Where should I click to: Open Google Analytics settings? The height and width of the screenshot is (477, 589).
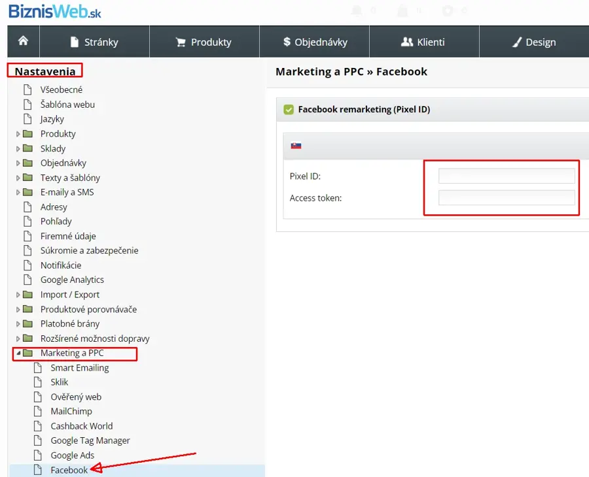point(72,280)
